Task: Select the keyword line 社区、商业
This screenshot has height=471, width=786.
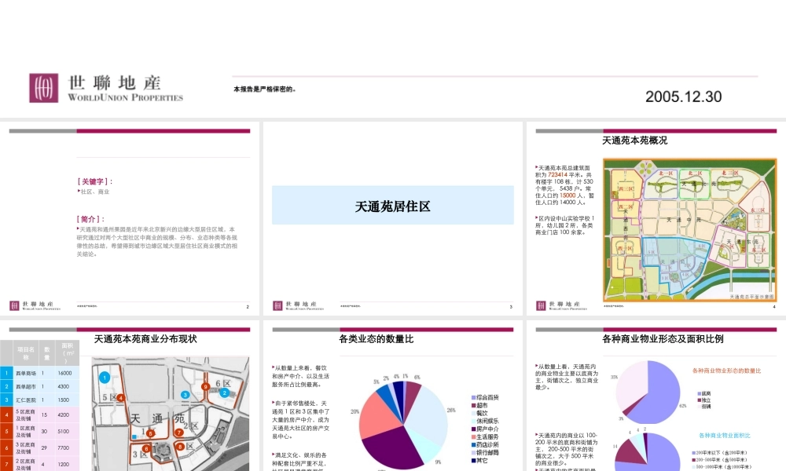Action: point(94,192)
